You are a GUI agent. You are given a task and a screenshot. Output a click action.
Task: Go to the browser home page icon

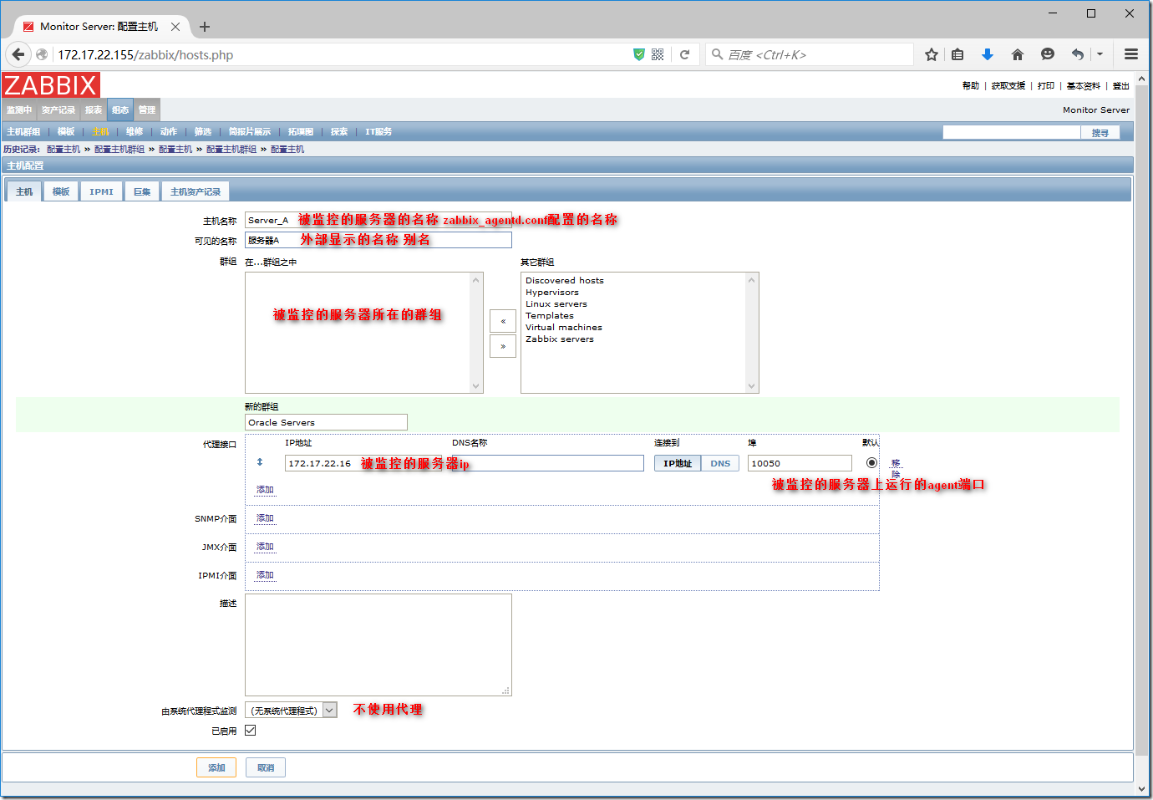[1017, 54]
